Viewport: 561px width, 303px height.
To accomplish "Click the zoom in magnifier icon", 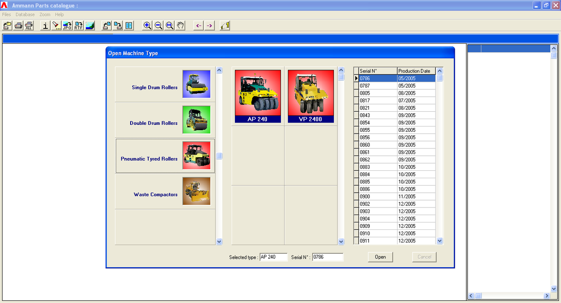I will tap(147, 25).
